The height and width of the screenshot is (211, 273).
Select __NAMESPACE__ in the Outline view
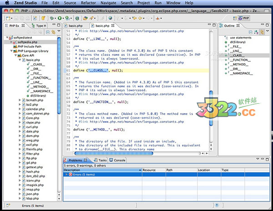(x=242, y=73)
